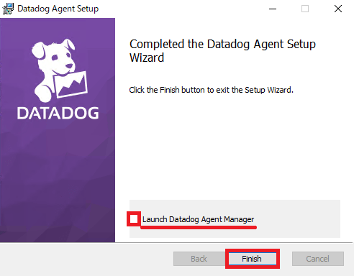The height and width of the screenshot is (276, 354).
Task: Click the disabled maximize window button
Action: (x=305, y=9)
